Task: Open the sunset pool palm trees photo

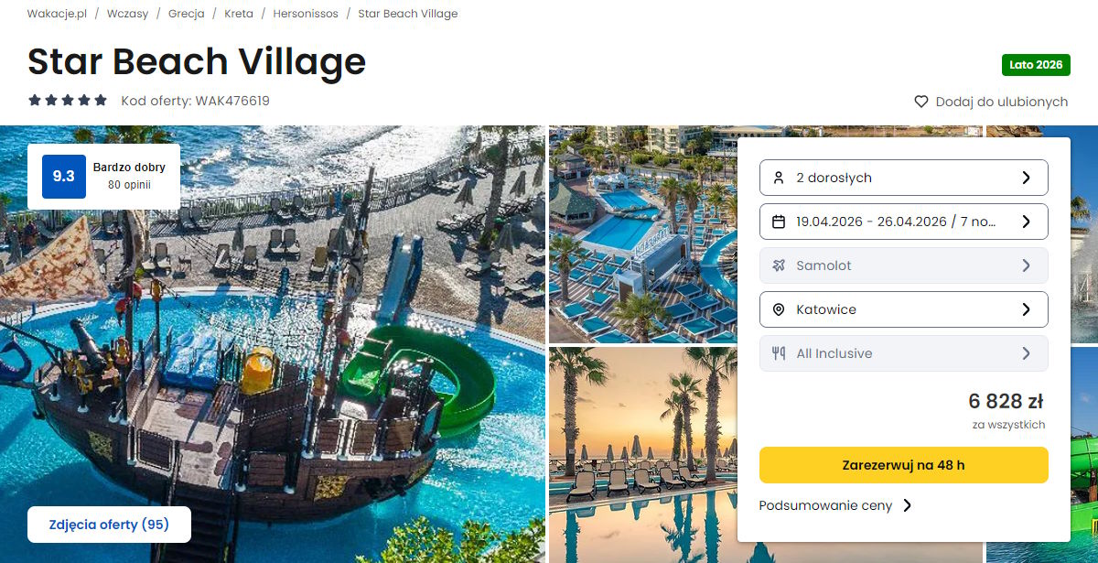Action: pyautogui.click(x=642, y=454)
